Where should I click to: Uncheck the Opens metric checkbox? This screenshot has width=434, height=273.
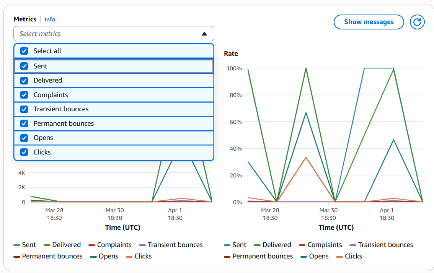click(24, 138)
